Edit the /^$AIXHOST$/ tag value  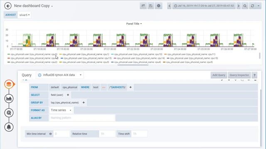pyautogui.click(x=117, y=87)
